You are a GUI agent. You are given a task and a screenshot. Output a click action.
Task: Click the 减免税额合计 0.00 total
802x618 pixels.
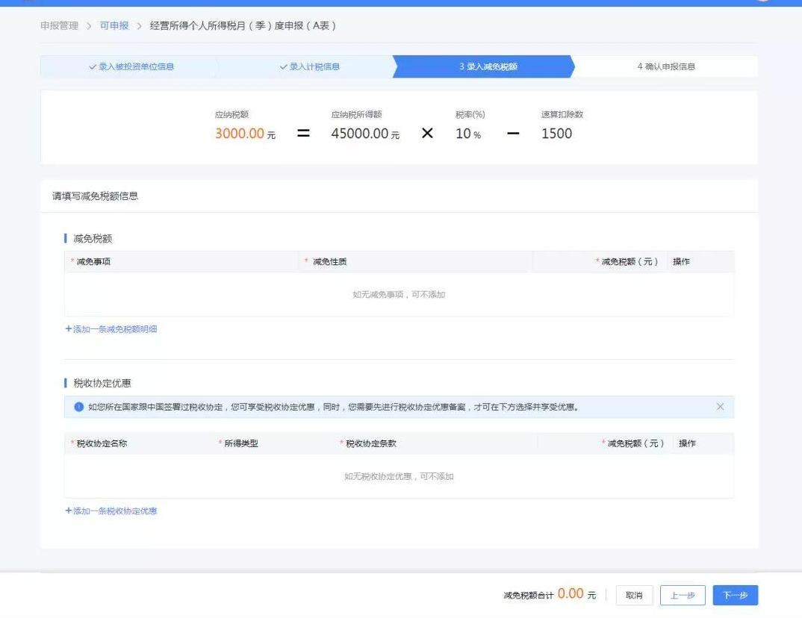pos(570,594)
